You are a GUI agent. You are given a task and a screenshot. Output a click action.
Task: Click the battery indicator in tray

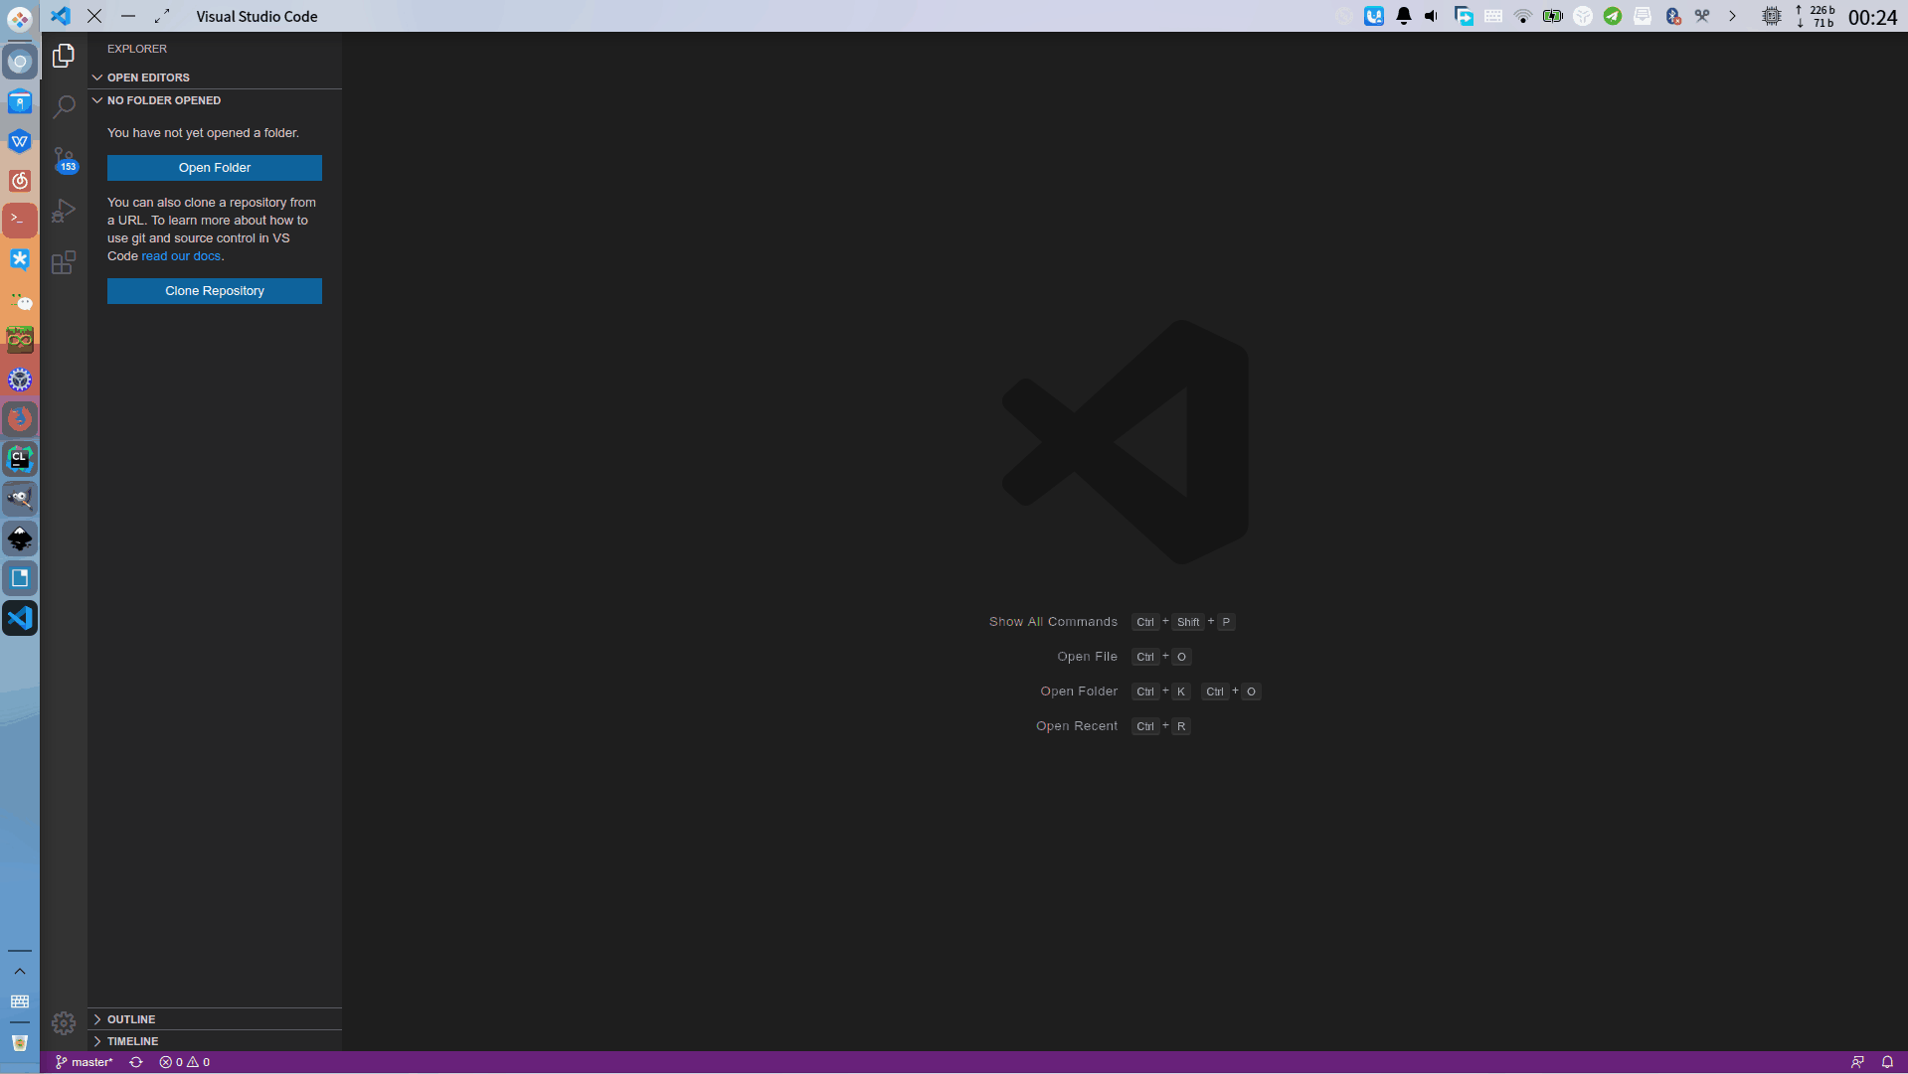(x=1553, y=16)
